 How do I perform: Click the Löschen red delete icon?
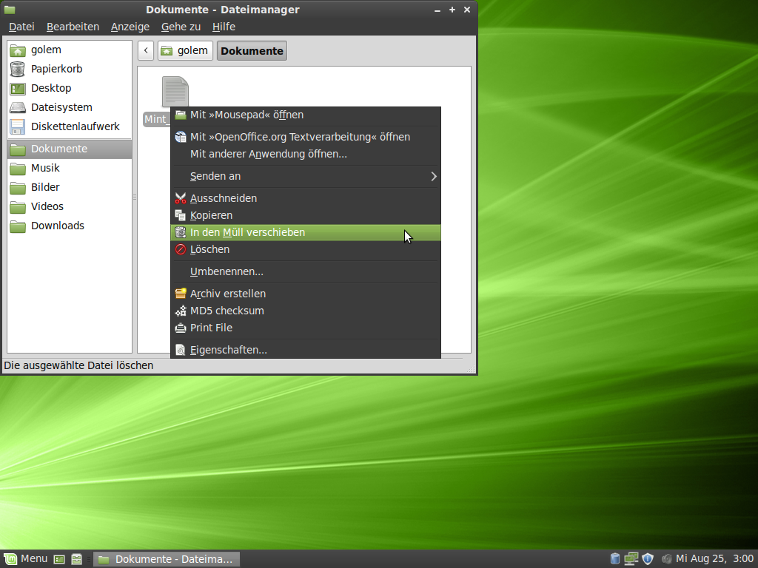point(181,249)
